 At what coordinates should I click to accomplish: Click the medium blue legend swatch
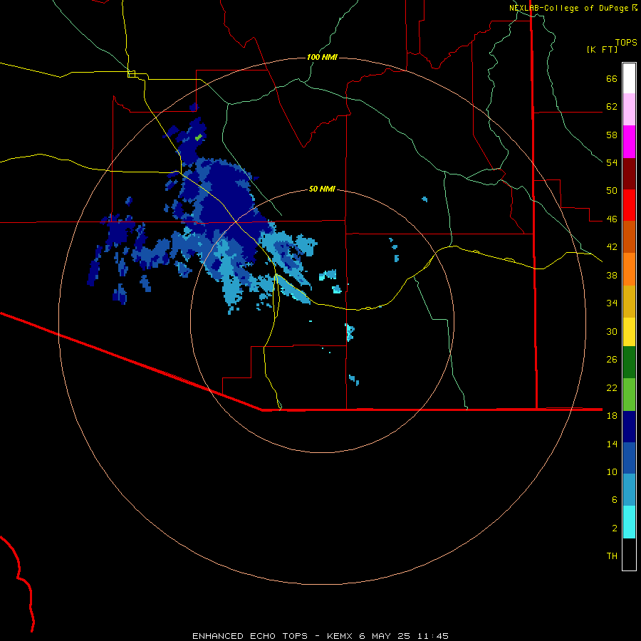pyautogui.click(x=629, y=458)
